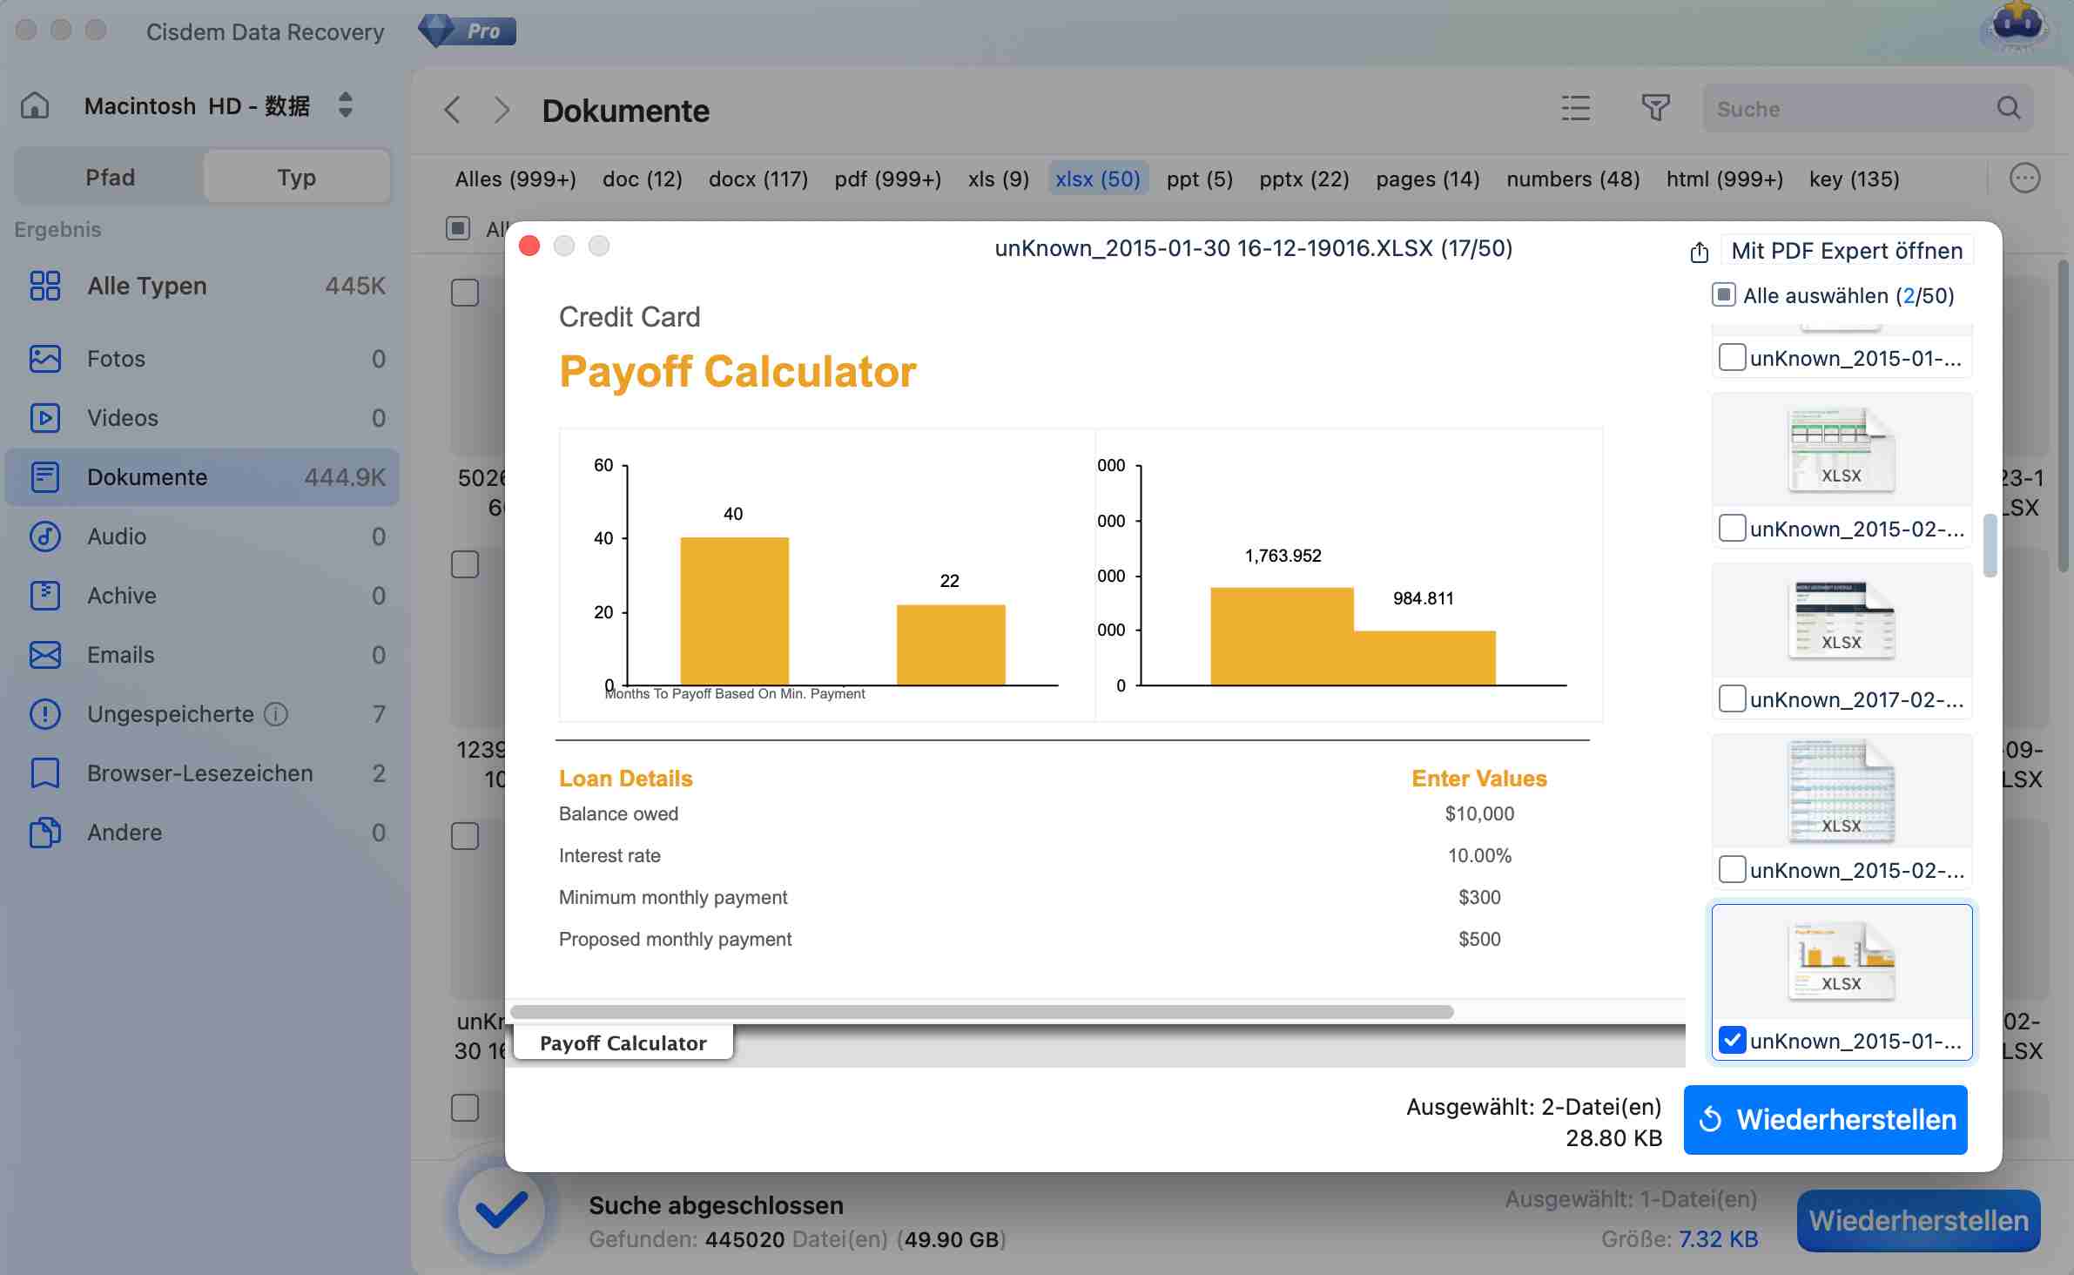This screenshot has width=2074, height=1275.
Task: Click the home icon in sidebar
Action: (35, 105)
